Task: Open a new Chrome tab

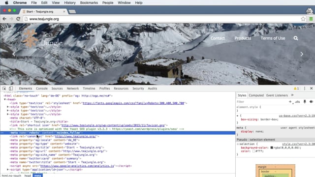Action: click(72, 12)
